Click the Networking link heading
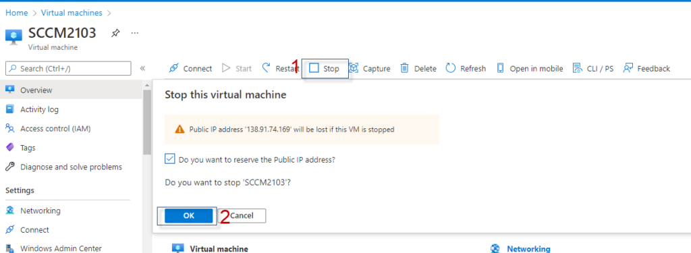 point(528,249)
